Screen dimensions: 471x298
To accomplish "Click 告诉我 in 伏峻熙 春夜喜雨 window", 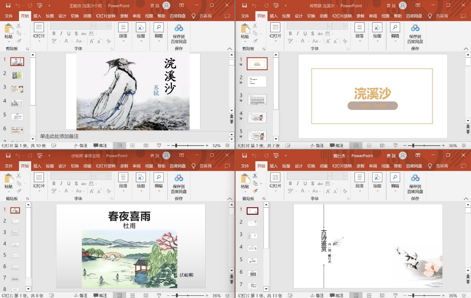I will click(206, 166).
